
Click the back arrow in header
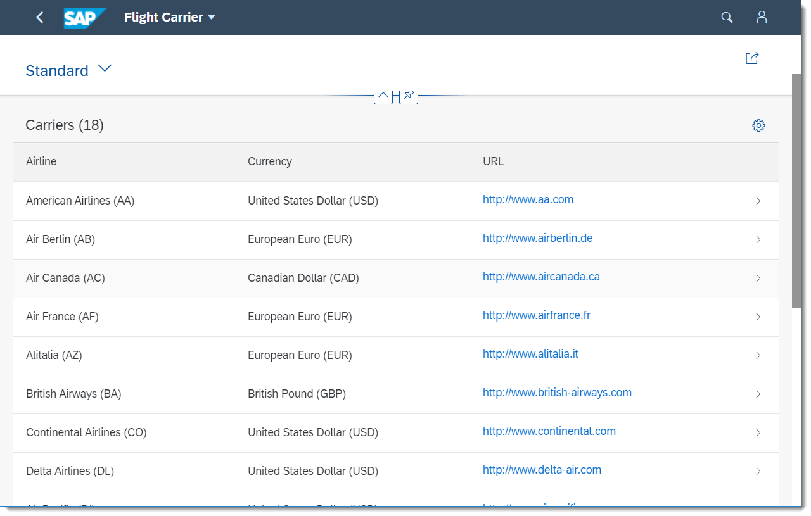tap(40, 18)
